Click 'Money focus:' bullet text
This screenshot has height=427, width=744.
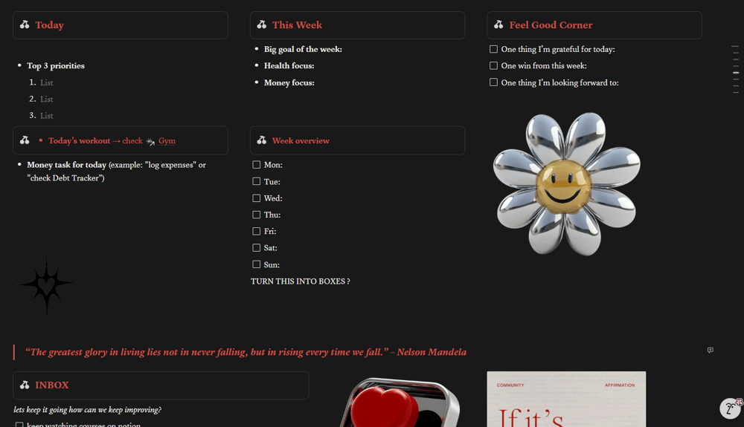(x=289, y=82)
